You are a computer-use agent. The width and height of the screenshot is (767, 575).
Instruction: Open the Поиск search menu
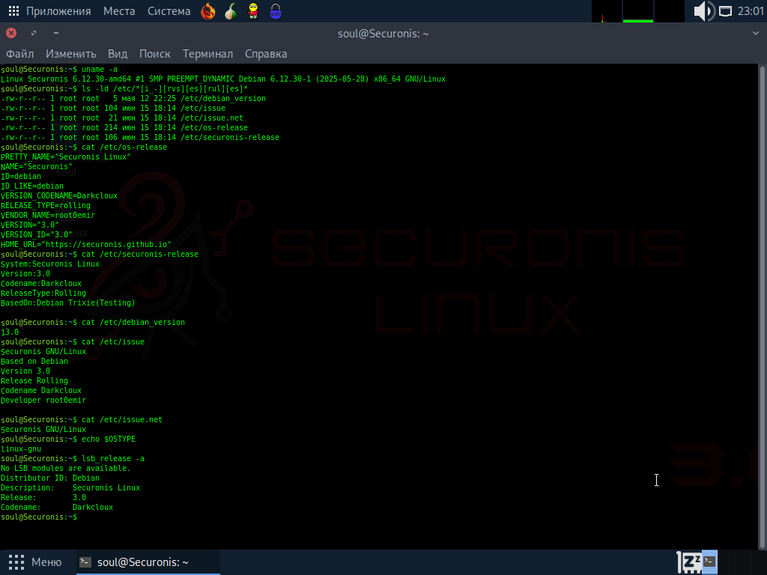[x=155, y=54]
